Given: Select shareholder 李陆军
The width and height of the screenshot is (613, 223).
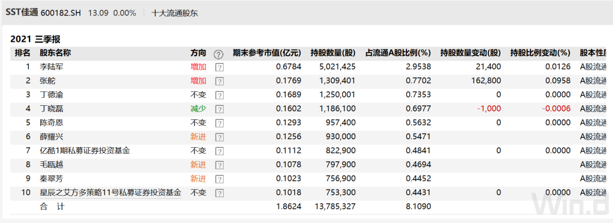Looking at the screenshot, I should pos(52,67).
